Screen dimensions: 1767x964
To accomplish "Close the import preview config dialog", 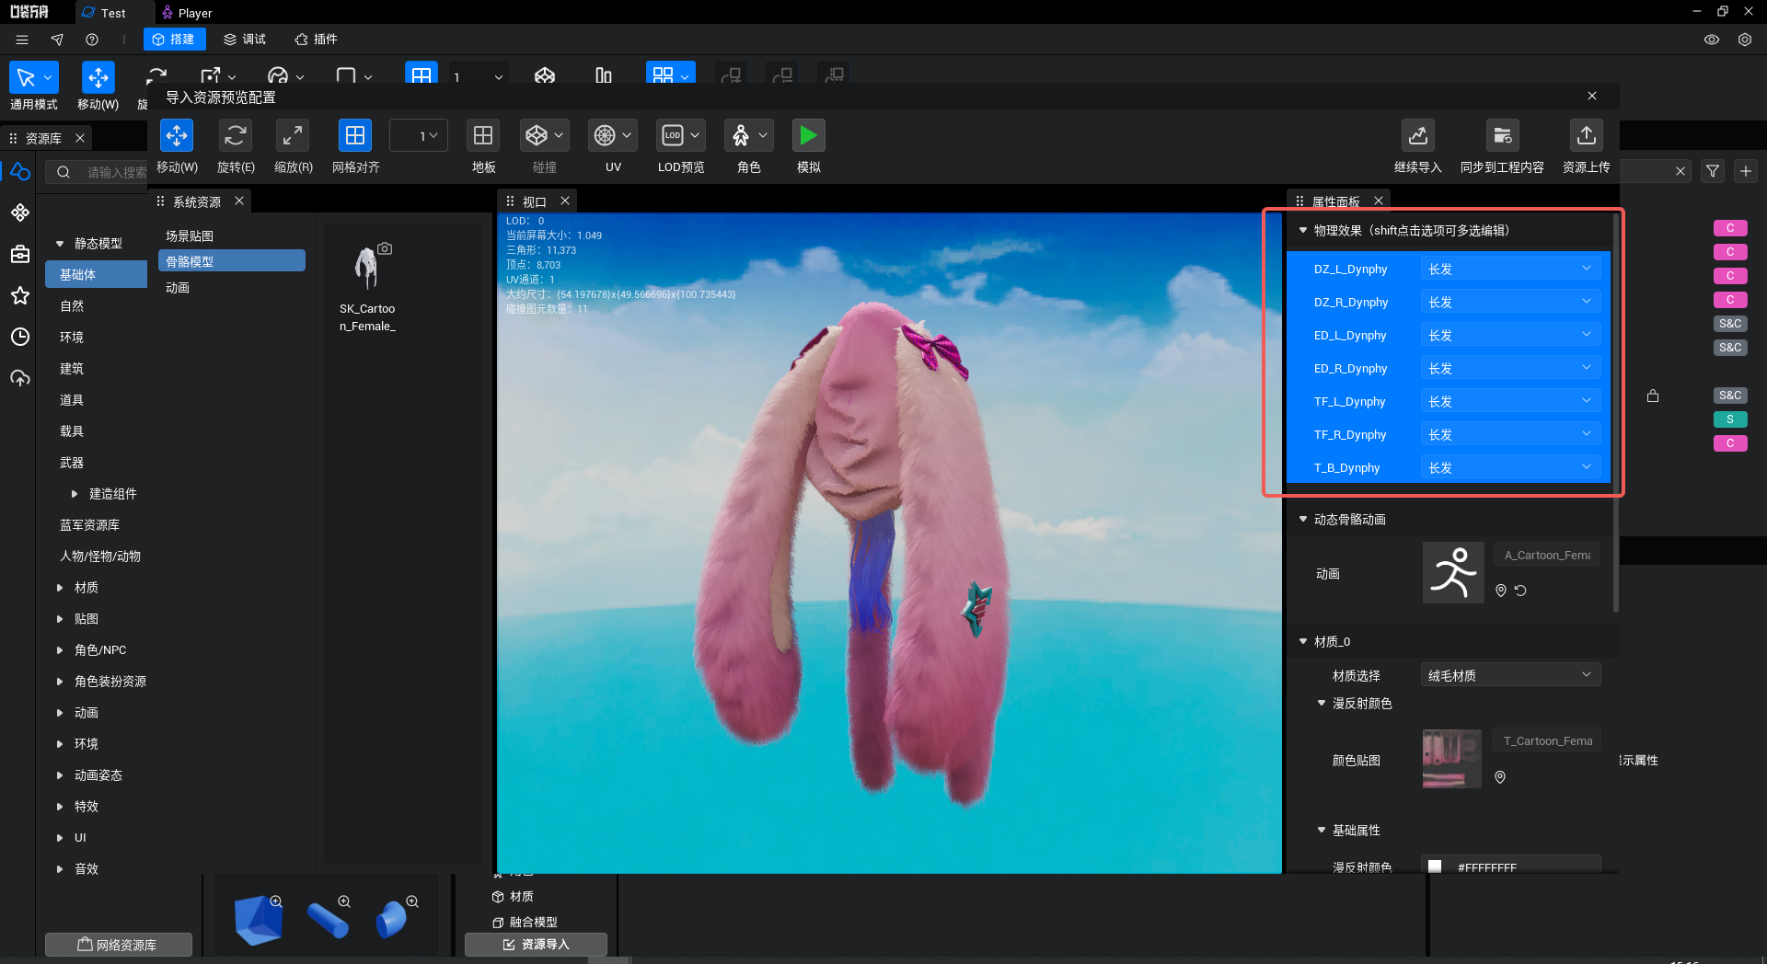I will pyautogui.click(x=1592, y=96).
